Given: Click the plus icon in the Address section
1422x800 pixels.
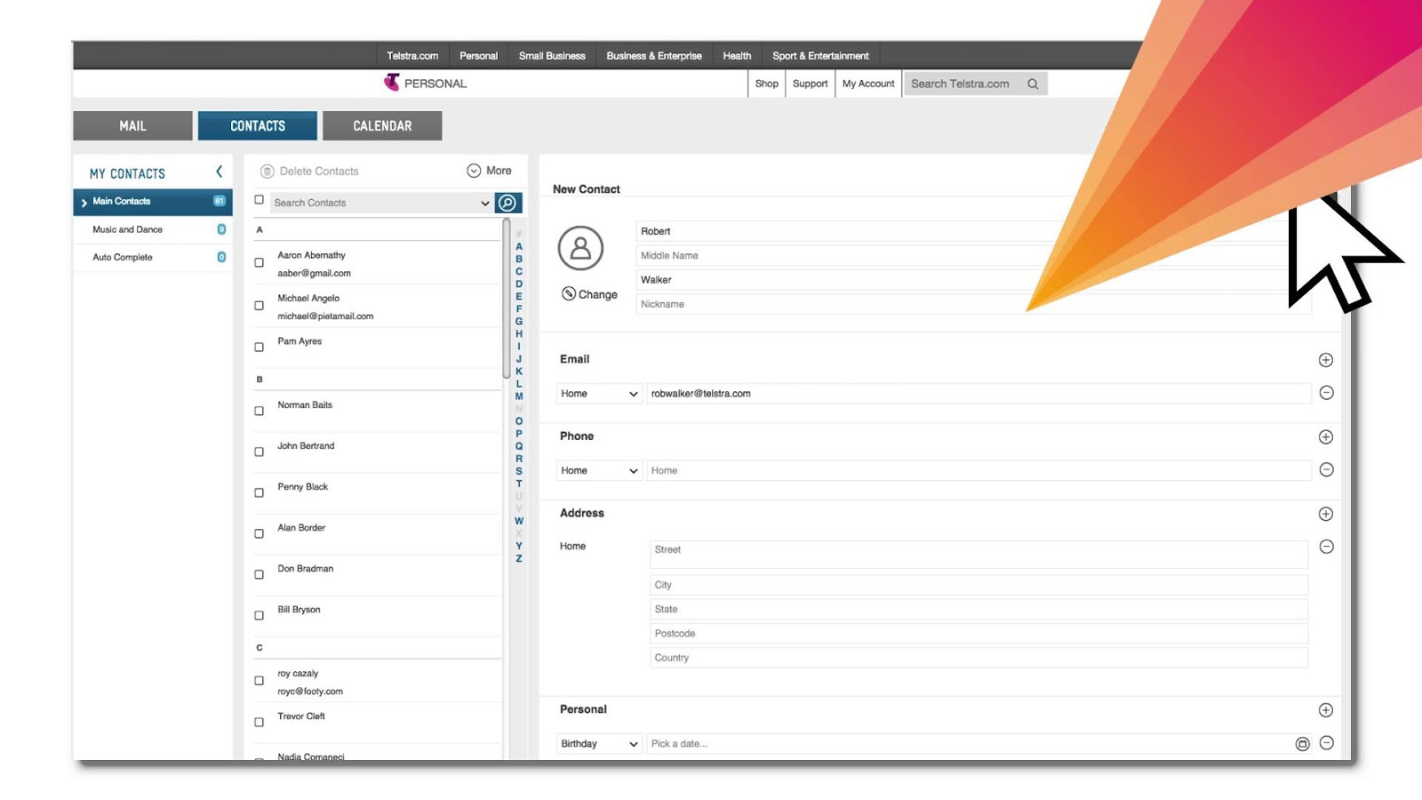Looking at the screenshot, I should coord(1325,514).
